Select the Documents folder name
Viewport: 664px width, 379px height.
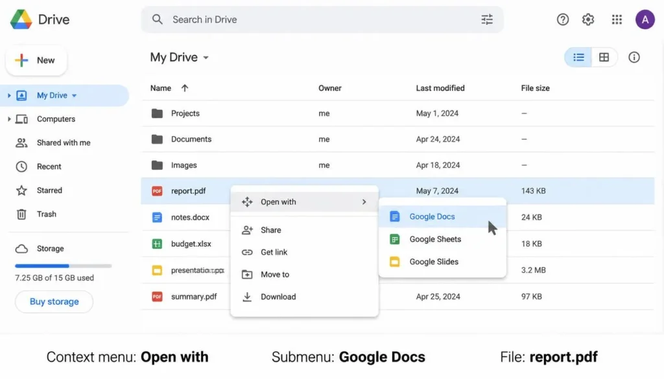(191, 139)
